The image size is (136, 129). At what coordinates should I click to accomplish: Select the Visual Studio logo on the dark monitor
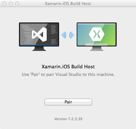coord(39,34)
